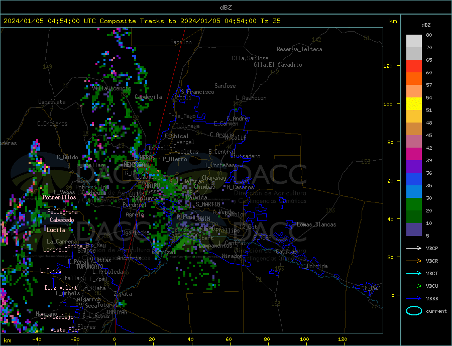Select the purple 36-39 dBZ legend block

[414, 167]
